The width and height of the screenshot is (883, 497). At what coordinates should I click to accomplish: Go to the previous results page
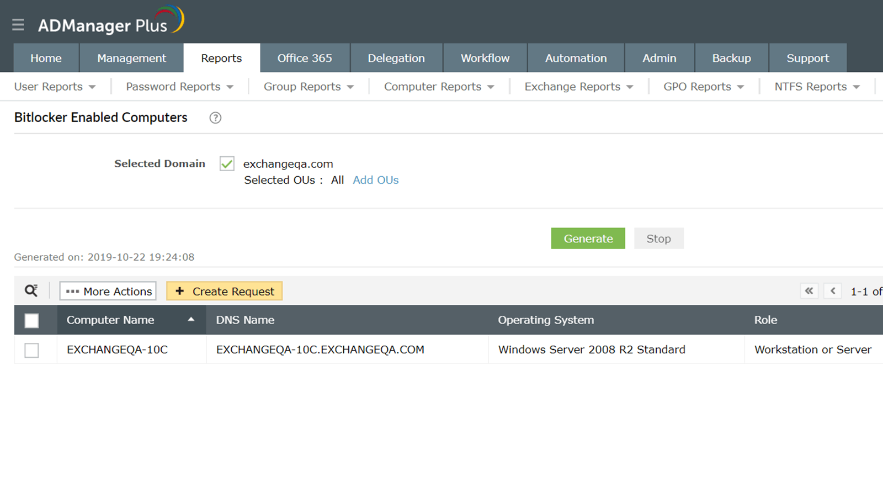point(833,291)
